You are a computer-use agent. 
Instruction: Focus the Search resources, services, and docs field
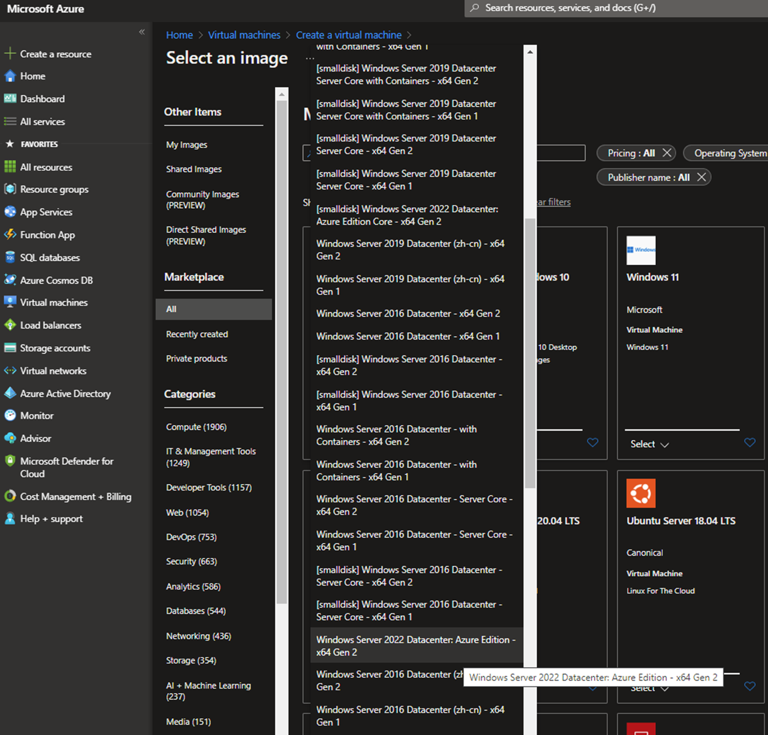pyautogui.click(x=616, y=8)
